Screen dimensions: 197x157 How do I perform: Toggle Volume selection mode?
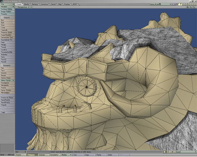pyautogui.click(x=43, y=155)
